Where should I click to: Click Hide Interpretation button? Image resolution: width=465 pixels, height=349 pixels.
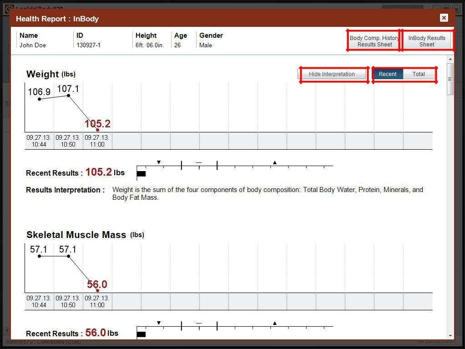332,74
